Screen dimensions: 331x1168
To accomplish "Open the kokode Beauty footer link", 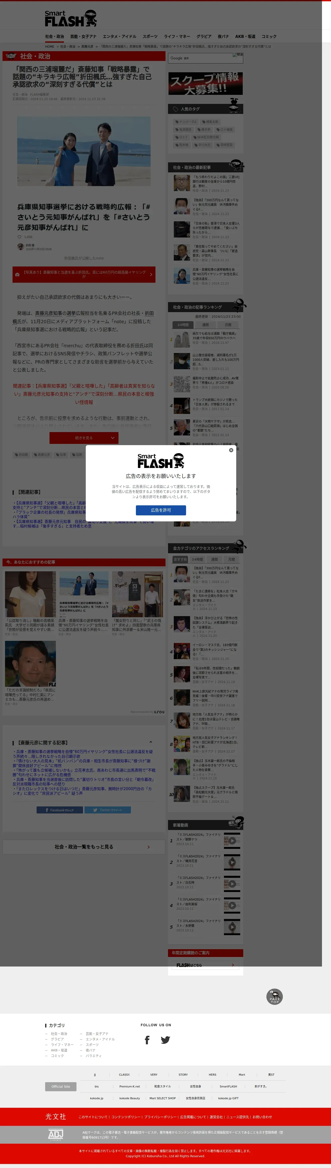I will tap(130, 1098).
